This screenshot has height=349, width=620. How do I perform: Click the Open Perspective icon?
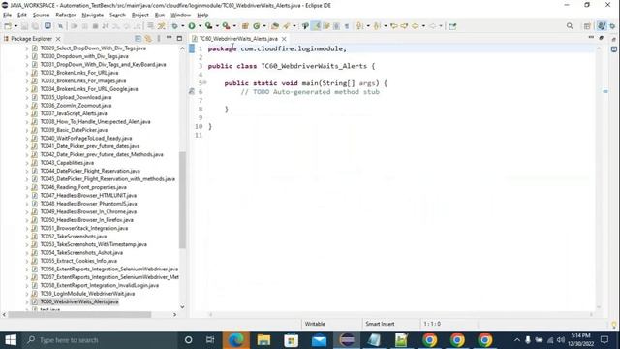pyautogui.click(x=587, y=26)
